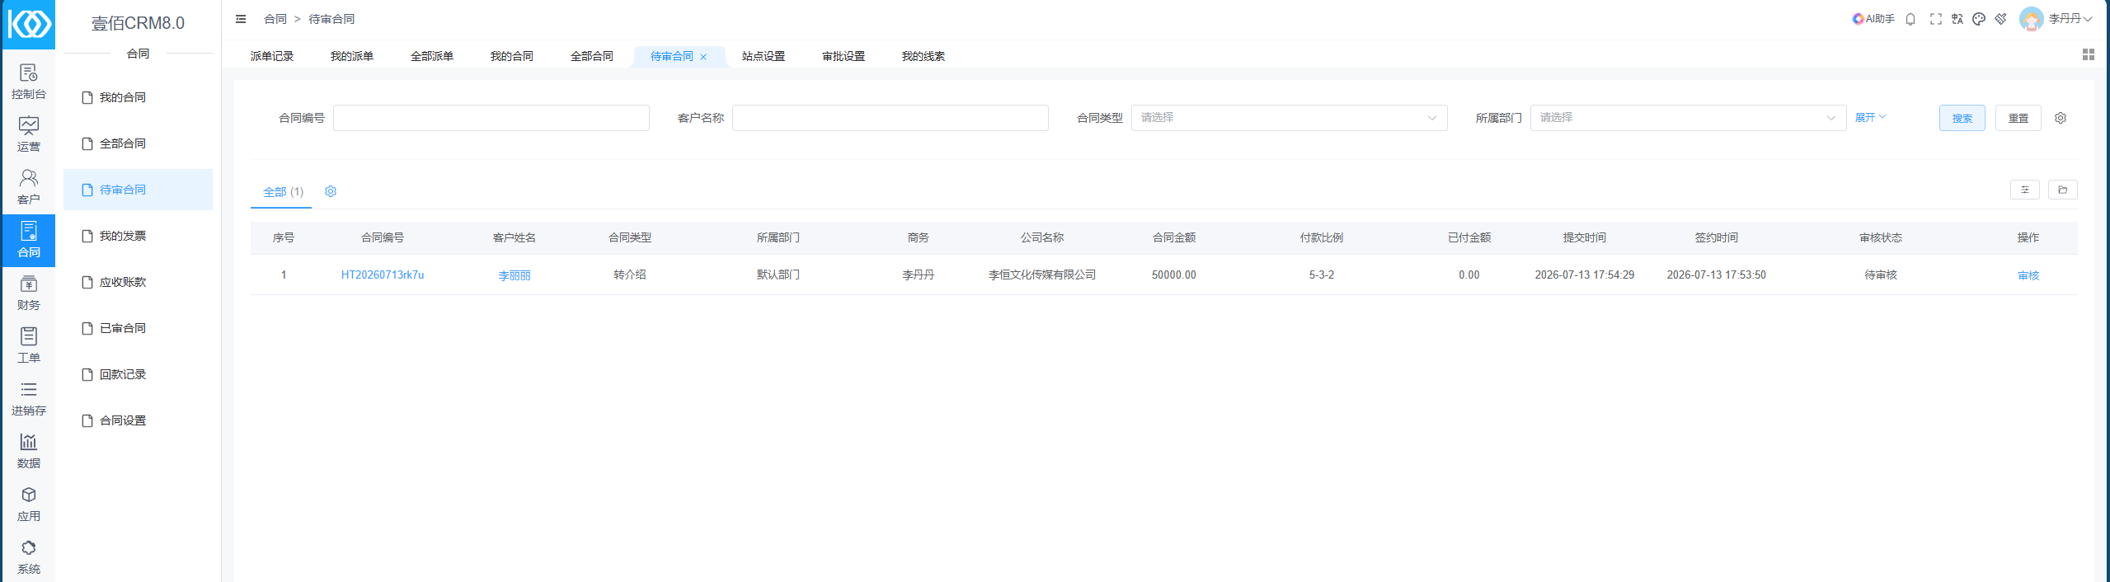
Task: Open customer 李丽丽 link
Action: click(515, 275)
